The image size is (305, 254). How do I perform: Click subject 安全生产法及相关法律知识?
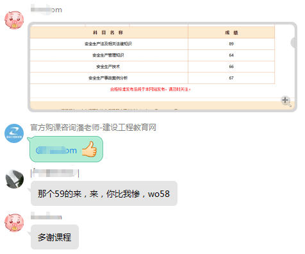point(108,44)
